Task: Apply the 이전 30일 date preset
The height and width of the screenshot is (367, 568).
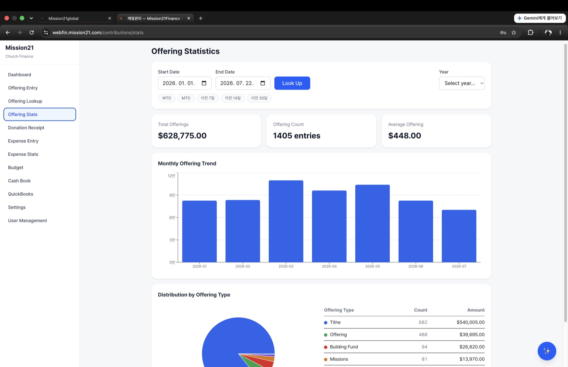Action: pyautogui.click(x=259, y=98)
